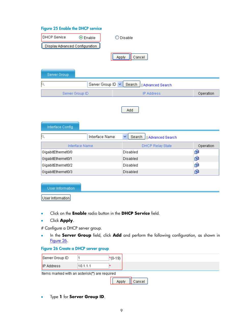Screen dimensions: 243x330
Task: Open GigabitEthernet0/3 relay configuration icon
Action: point(197,172)
